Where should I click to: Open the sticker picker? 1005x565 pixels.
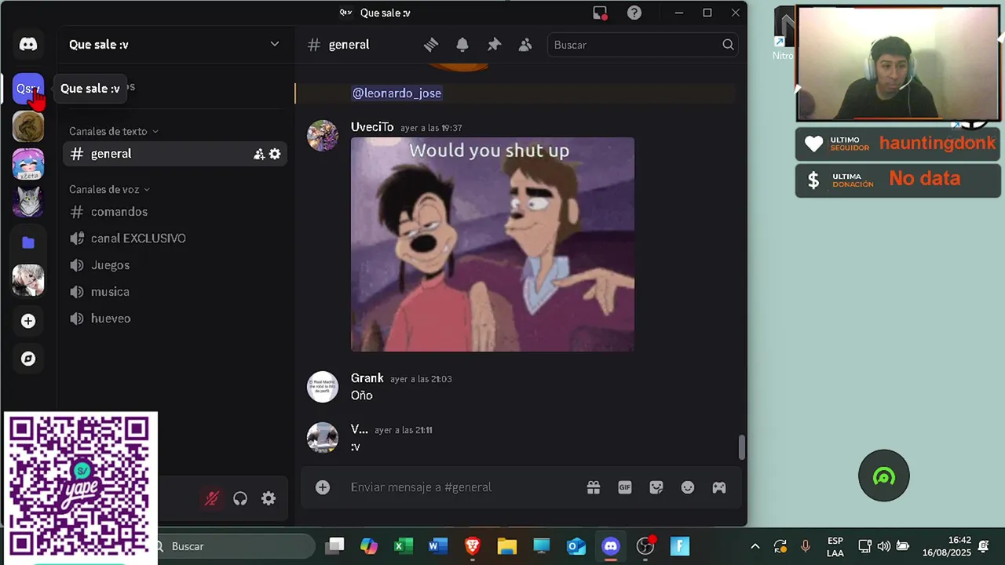click(x=656, y=487)
